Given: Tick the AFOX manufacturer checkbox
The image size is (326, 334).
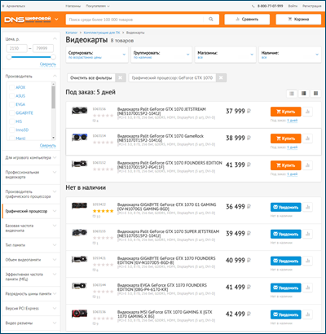Looking at the screenshot, I should tap(11, 87).
